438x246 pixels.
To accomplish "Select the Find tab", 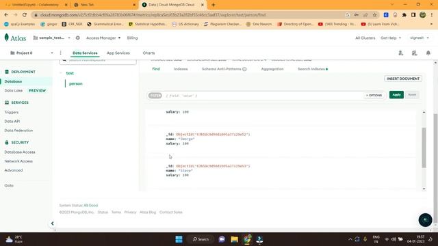I will pyautogui.click(x=156, y=69).
